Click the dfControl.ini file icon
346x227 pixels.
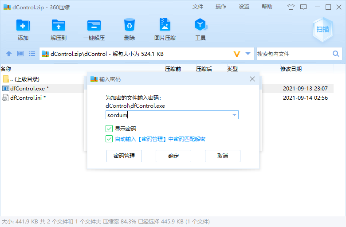pos(5,98)
